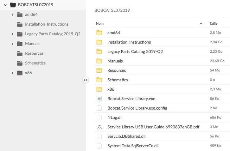This screenshot has height=151, width=230.
Task: Select Bobcat.Service.Library.exe.config file name
Action: point(137,108)
